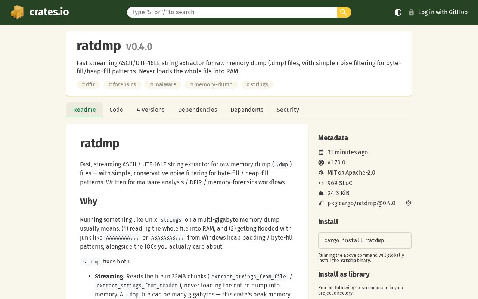Click the code brackets icon beside 969 SLoC

(321, 183)
